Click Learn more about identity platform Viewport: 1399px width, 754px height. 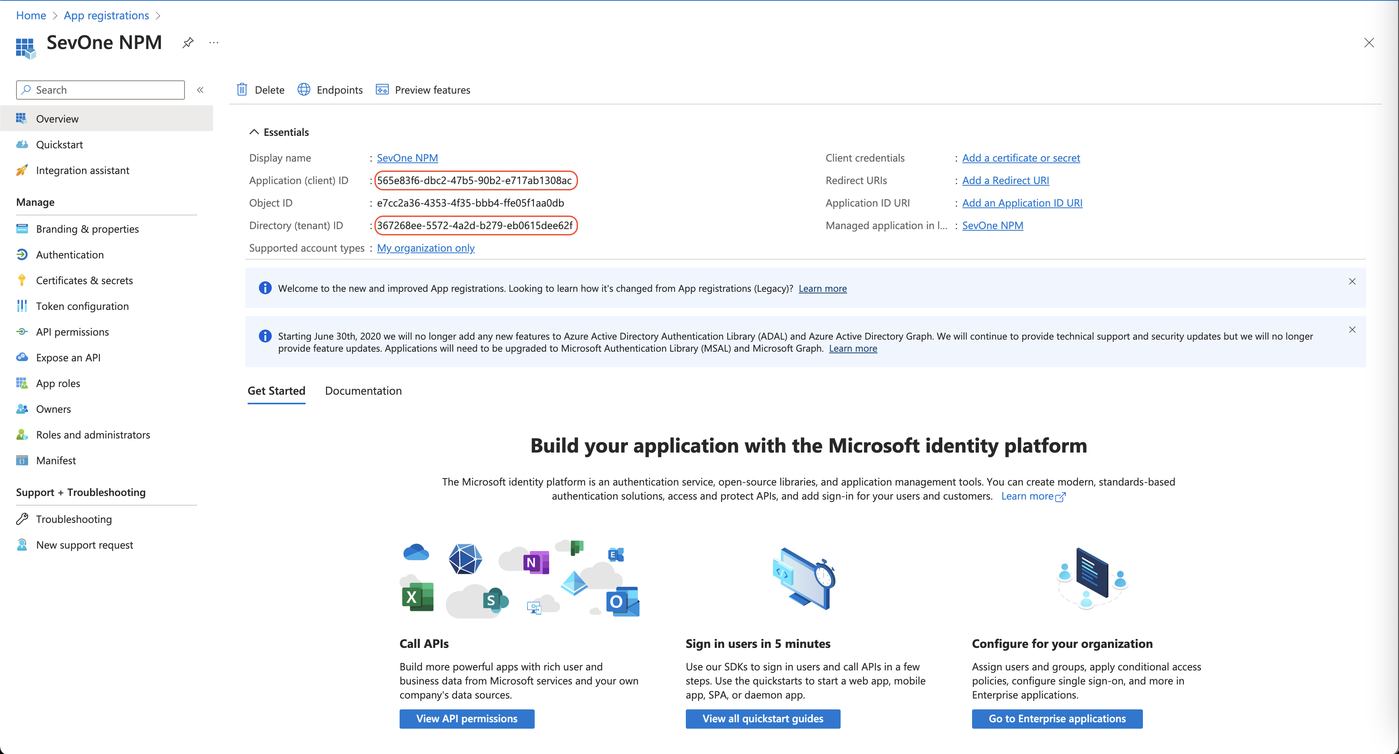(x=1033, y=496)
